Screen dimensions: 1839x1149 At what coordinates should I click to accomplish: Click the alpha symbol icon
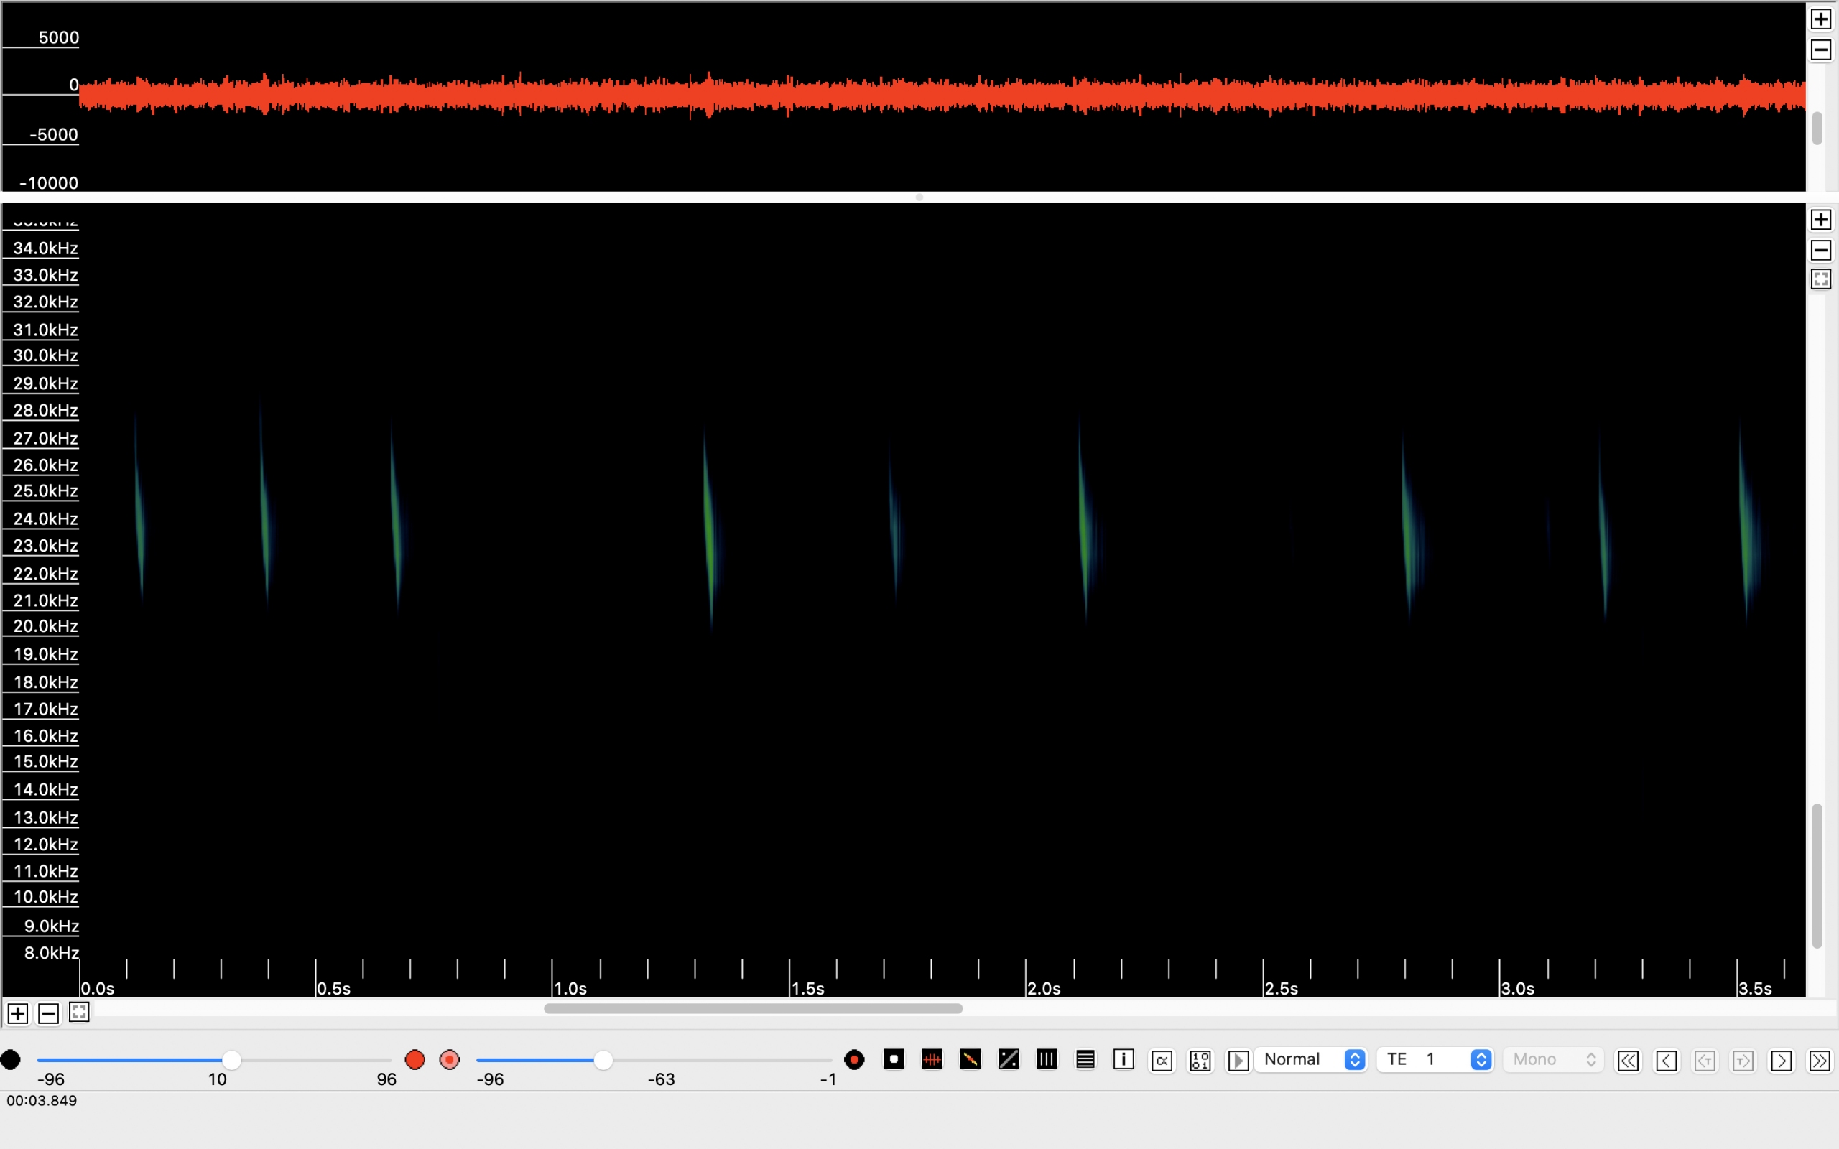point(1162,1060)
